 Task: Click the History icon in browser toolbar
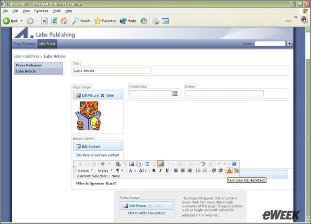[144, 21]
